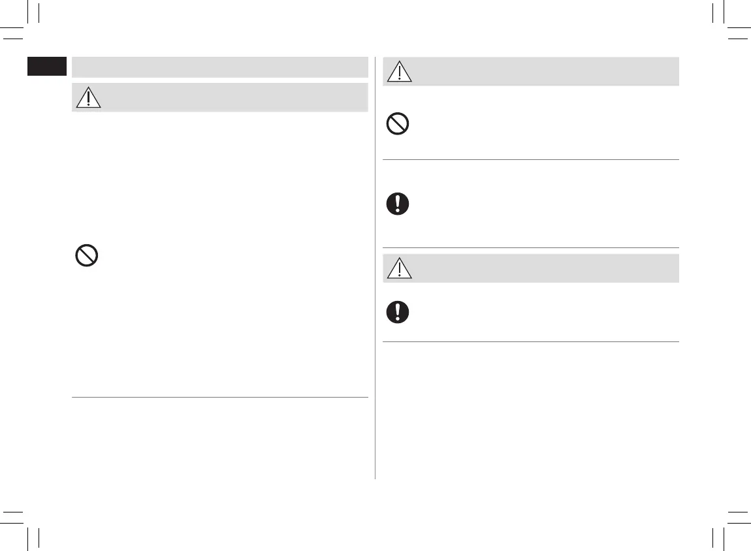Viewport: 751px width, 551px height.
Task: Click the prohibition symbol in the right column
Action: 398,124
